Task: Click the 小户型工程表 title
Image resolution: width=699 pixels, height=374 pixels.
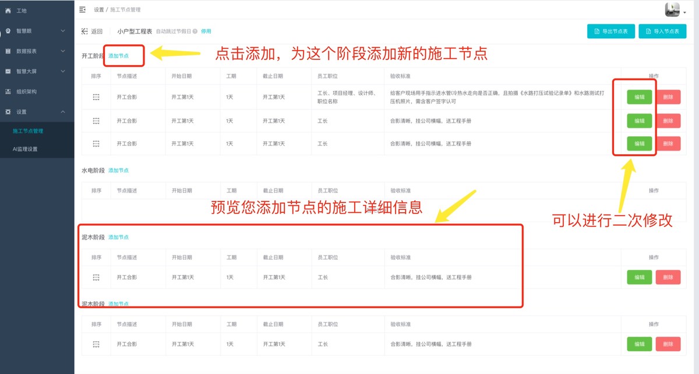Action: pyautogui.click(x=135, y=31)
